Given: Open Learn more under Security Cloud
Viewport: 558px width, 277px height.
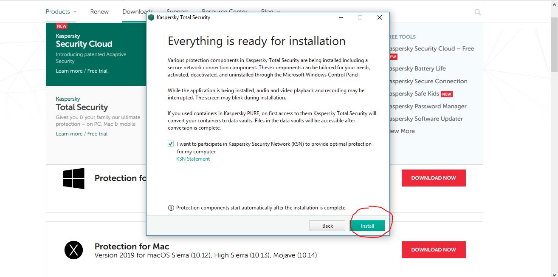Looking at the screenshot, I should [x=69, y=71].
